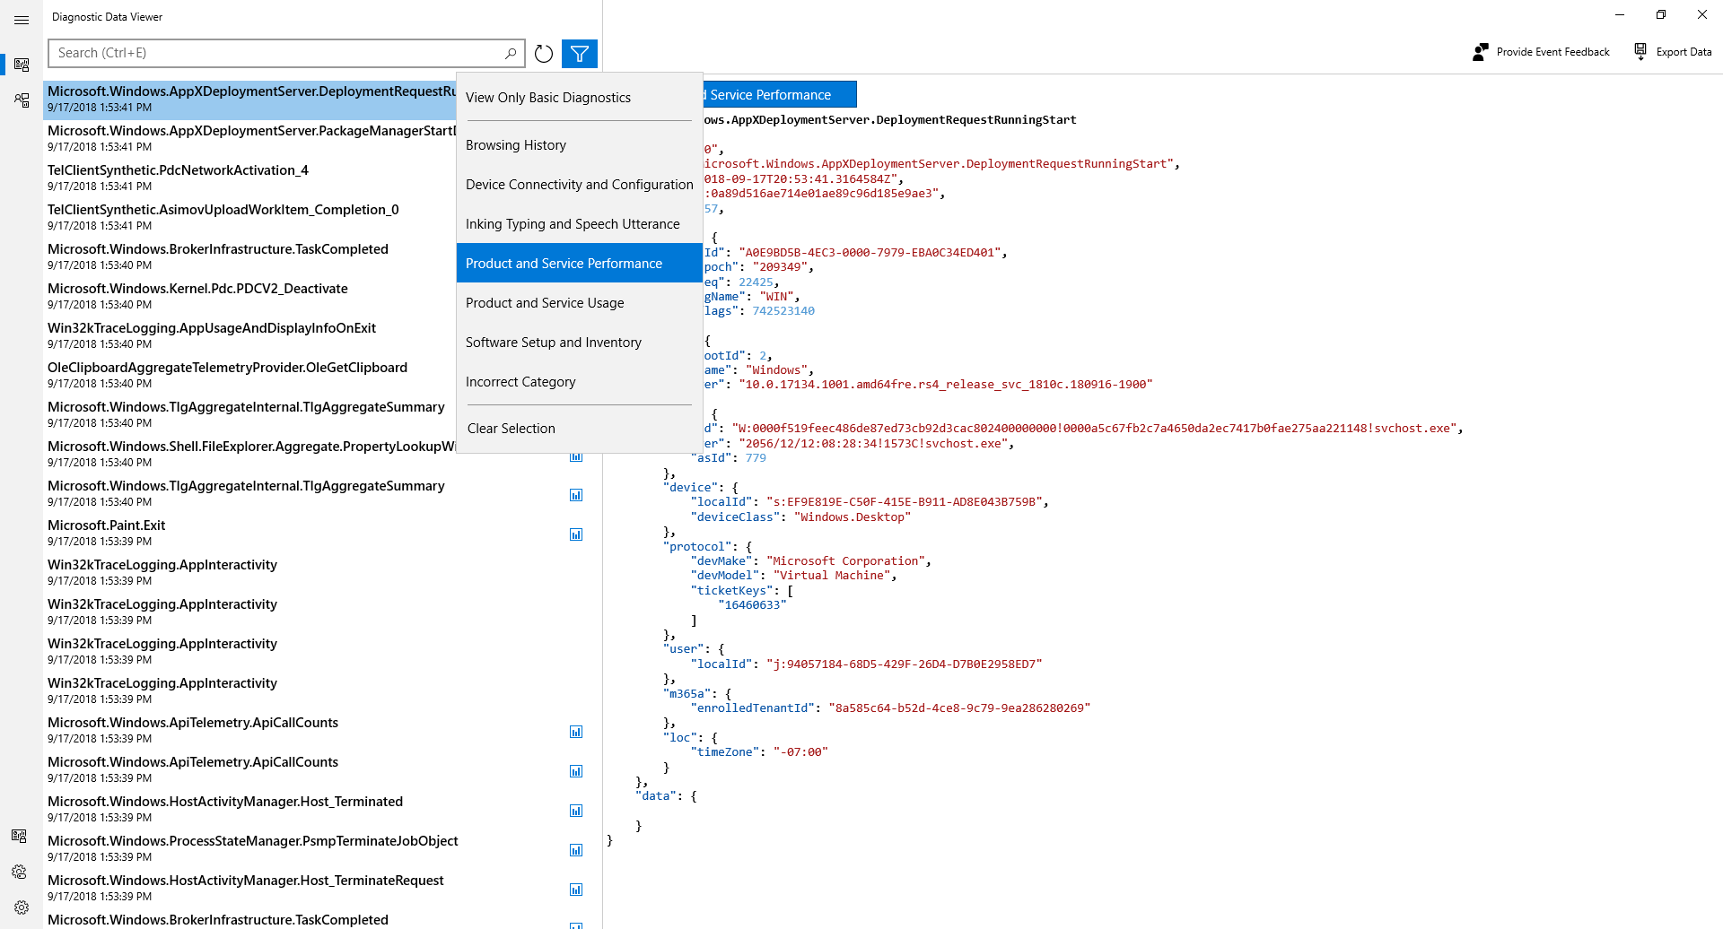Toggle the funnel filter button
This screenshot has width=1723, height=929.
tap(580, 54)
